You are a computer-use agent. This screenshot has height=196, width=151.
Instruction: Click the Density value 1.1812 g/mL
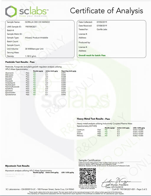coord(31,56)
